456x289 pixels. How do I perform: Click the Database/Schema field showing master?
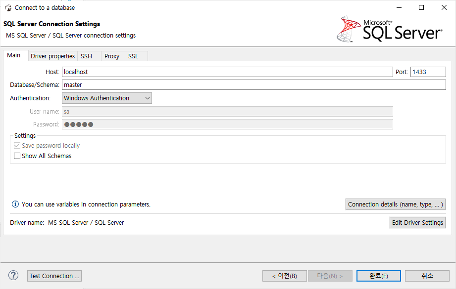point(254,85)
